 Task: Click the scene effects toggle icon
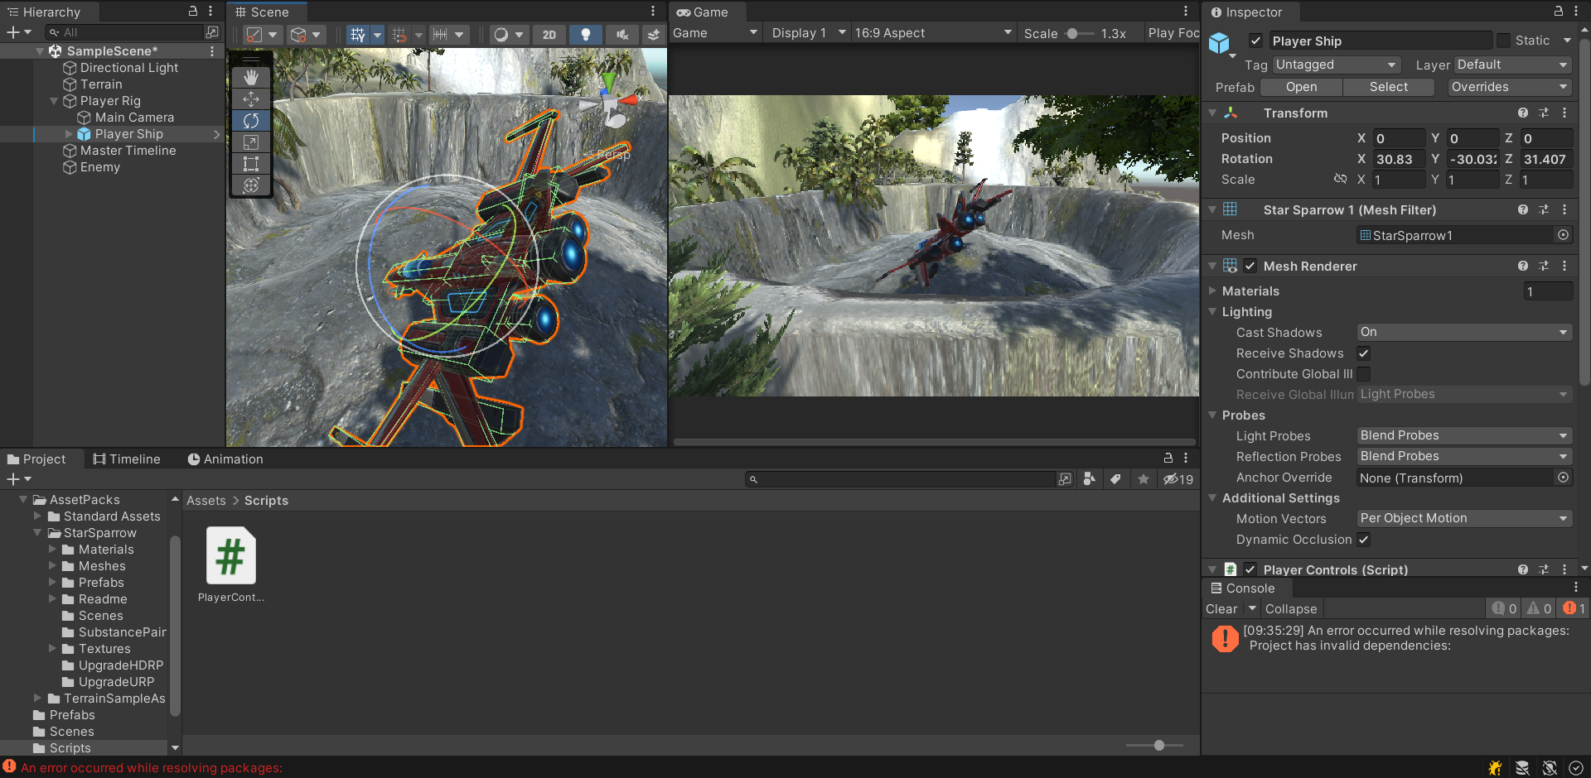click(654, 34)
